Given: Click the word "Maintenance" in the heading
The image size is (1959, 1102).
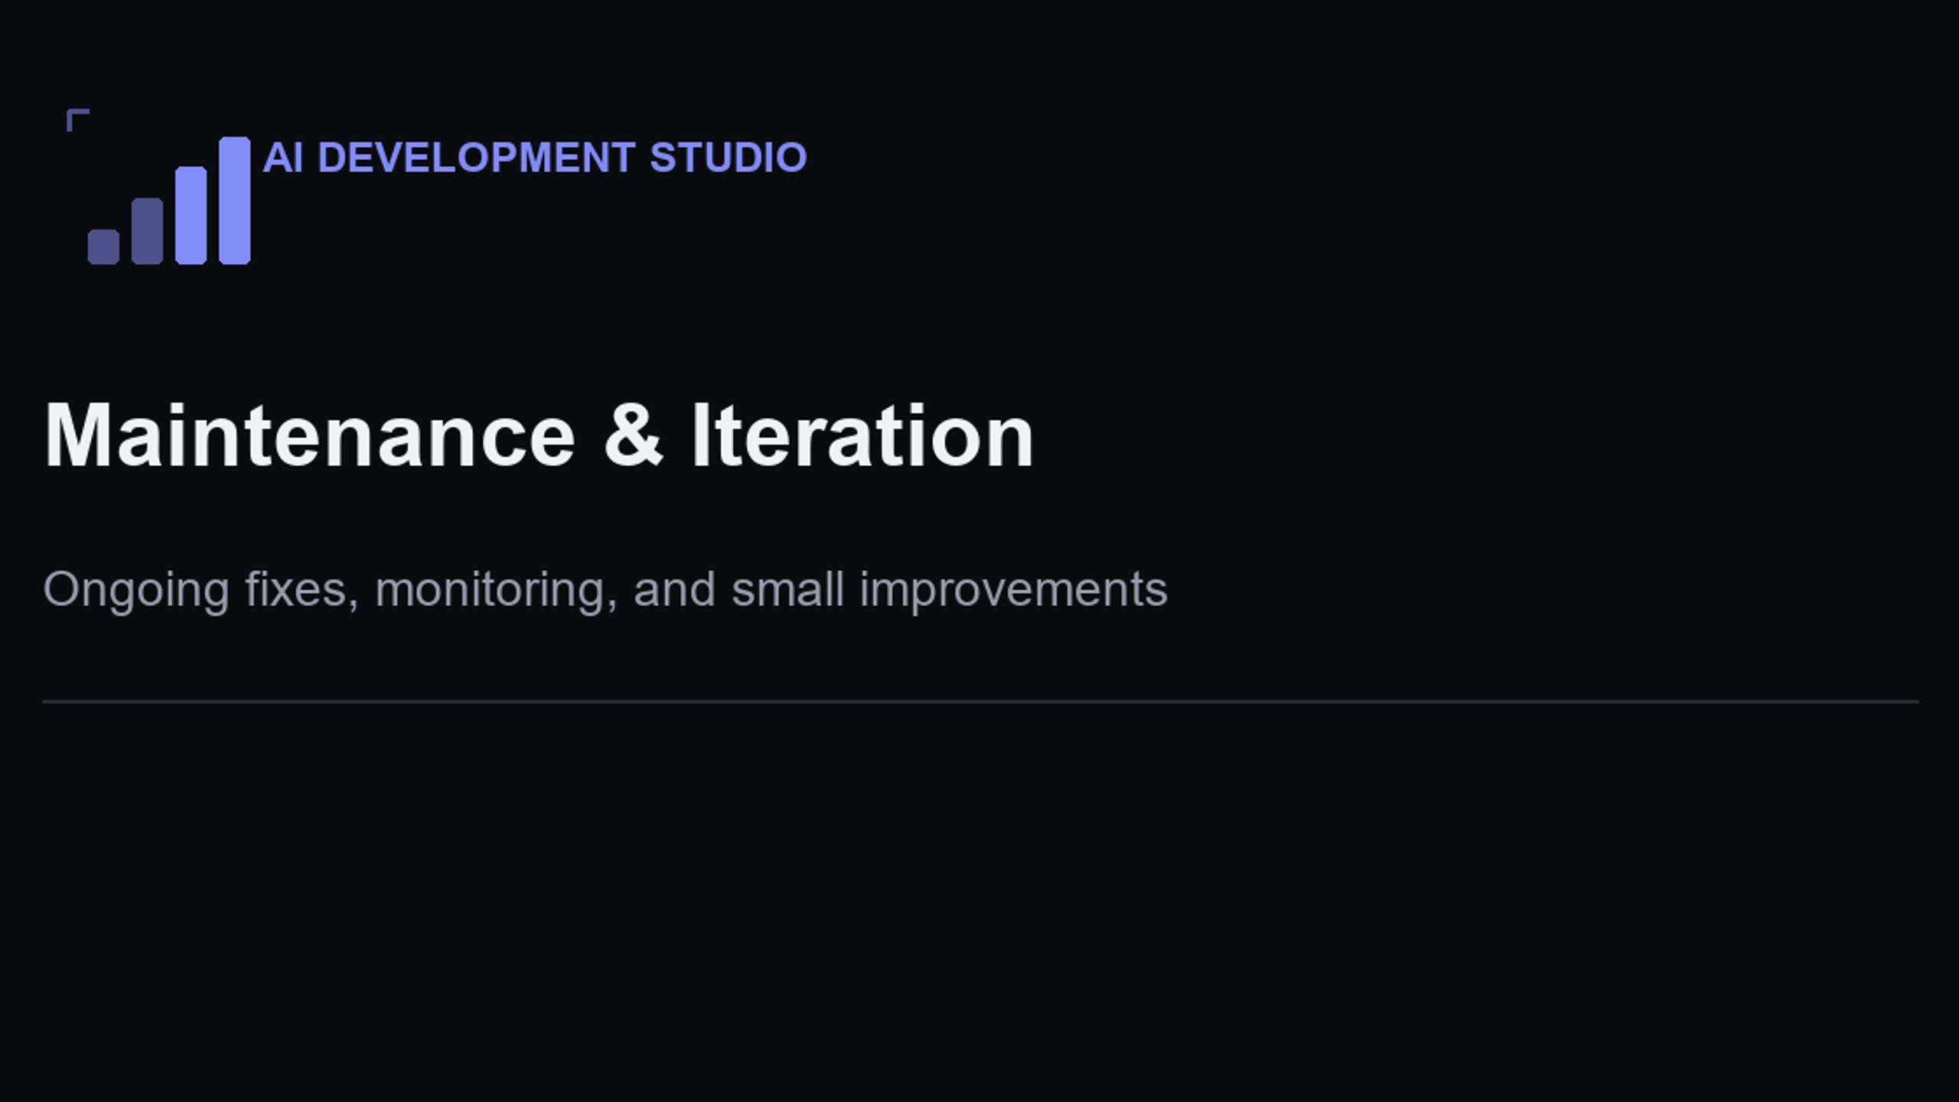Looking at the screenshot, I should point(309,435).
